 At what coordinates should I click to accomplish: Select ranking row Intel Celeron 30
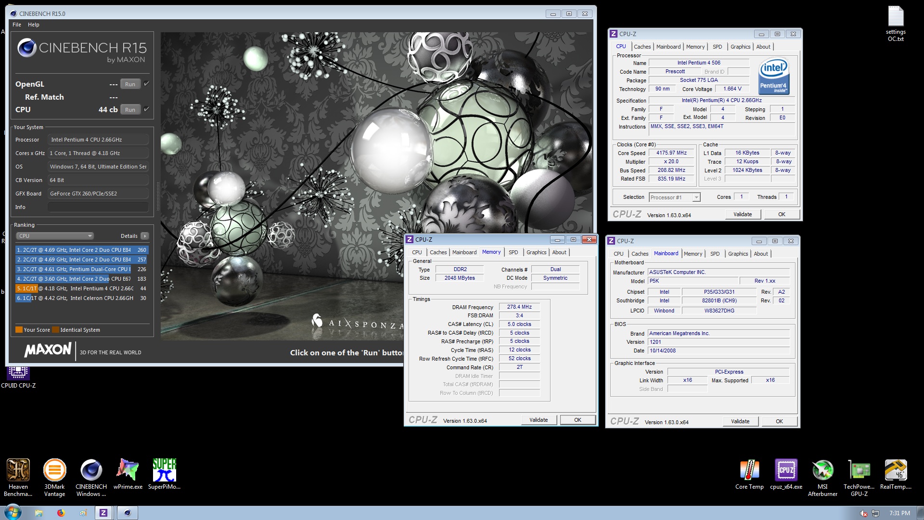pyautogui.click(x=82, y=298)
